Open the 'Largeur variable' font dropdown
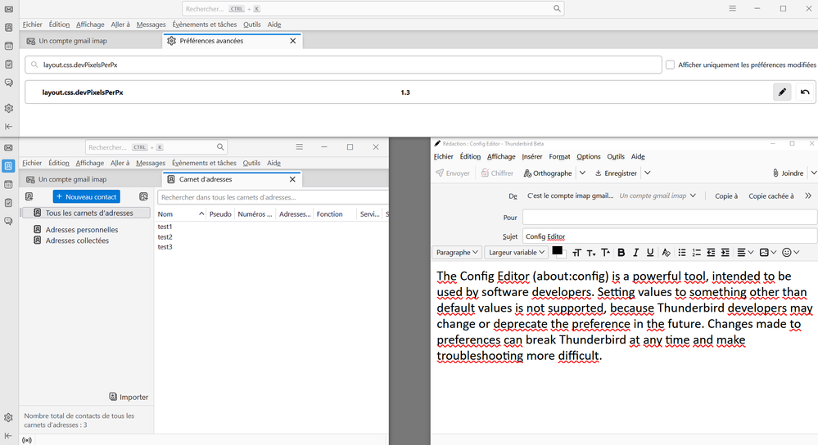This screenshot has width=818, height=445. pos(516,253)
